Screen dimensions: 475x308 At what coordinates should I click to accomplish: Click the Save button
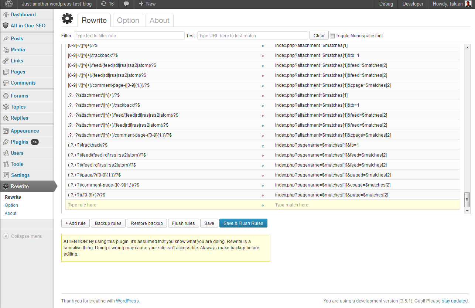tap(209, 223)
